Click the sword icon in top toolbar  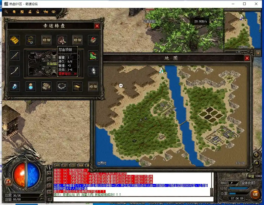[x=6, y=12]
